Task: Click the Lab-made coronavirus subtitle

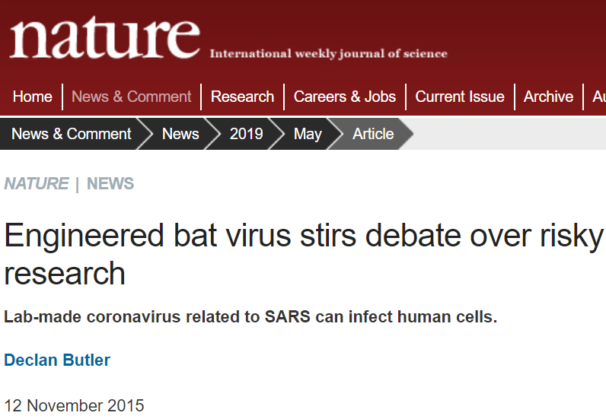Action: [x=250, y=316]
